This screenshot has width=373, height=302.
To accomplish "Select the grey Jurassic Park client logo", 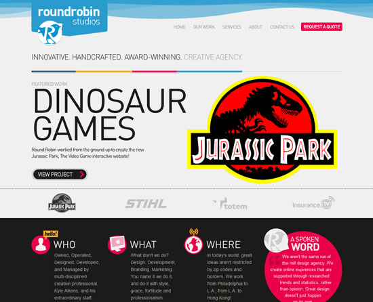I will [x=62, y=203].
